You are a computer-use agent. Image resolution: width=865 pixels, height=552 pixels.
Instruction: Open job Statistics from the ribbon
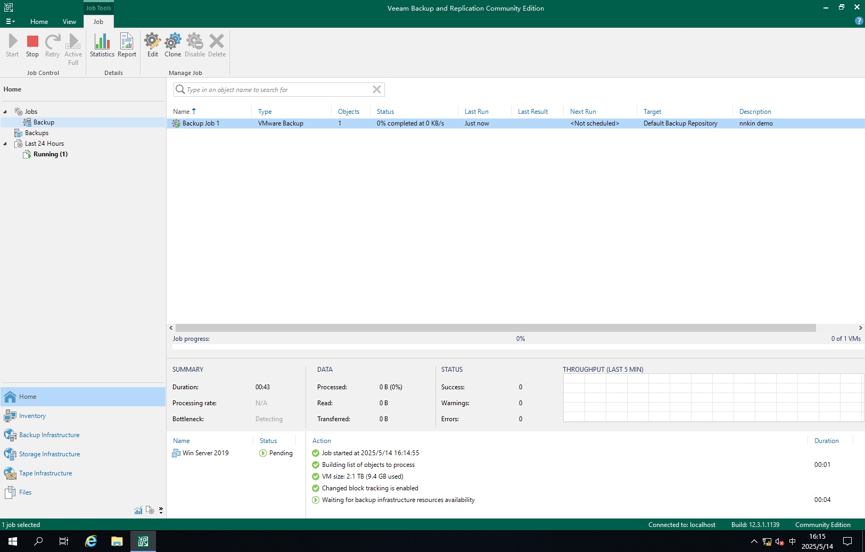(x=102, y=46)
